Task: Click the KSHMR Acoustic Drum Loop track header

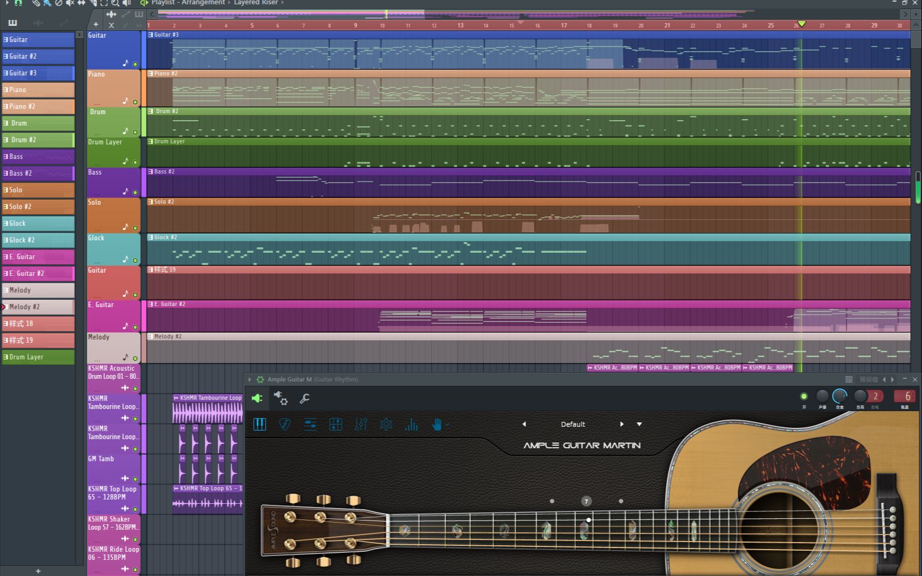Action: click(114, 379)
